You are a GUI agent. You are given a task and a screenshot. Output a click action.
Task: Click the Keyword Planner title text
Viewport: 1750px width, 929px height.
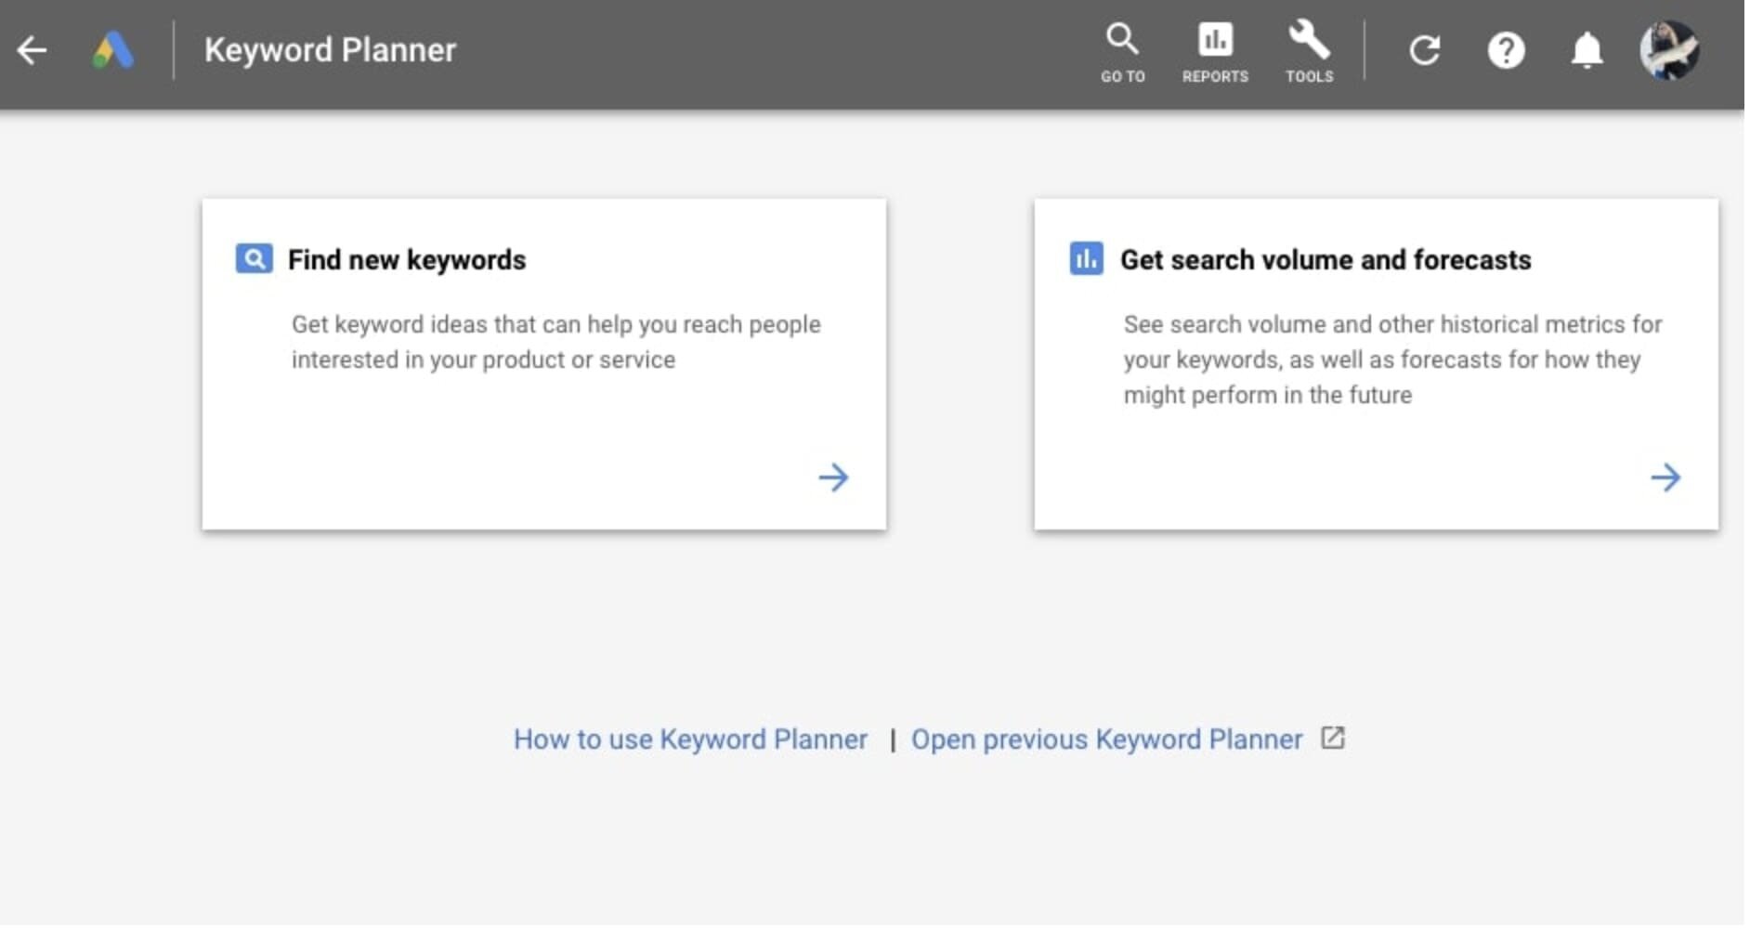click(332, 50)
